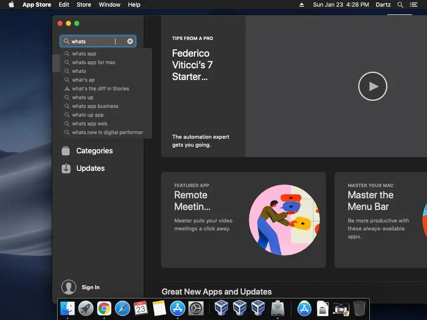427x320 pixels.
Task: Launch Launchpad from the Dock
Action: click(x=86, y=309)
